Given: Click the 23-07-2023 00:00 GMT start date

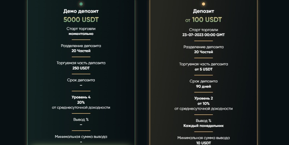Looking at the screenshot, I should pyautogui.click(x=203, y=35).
